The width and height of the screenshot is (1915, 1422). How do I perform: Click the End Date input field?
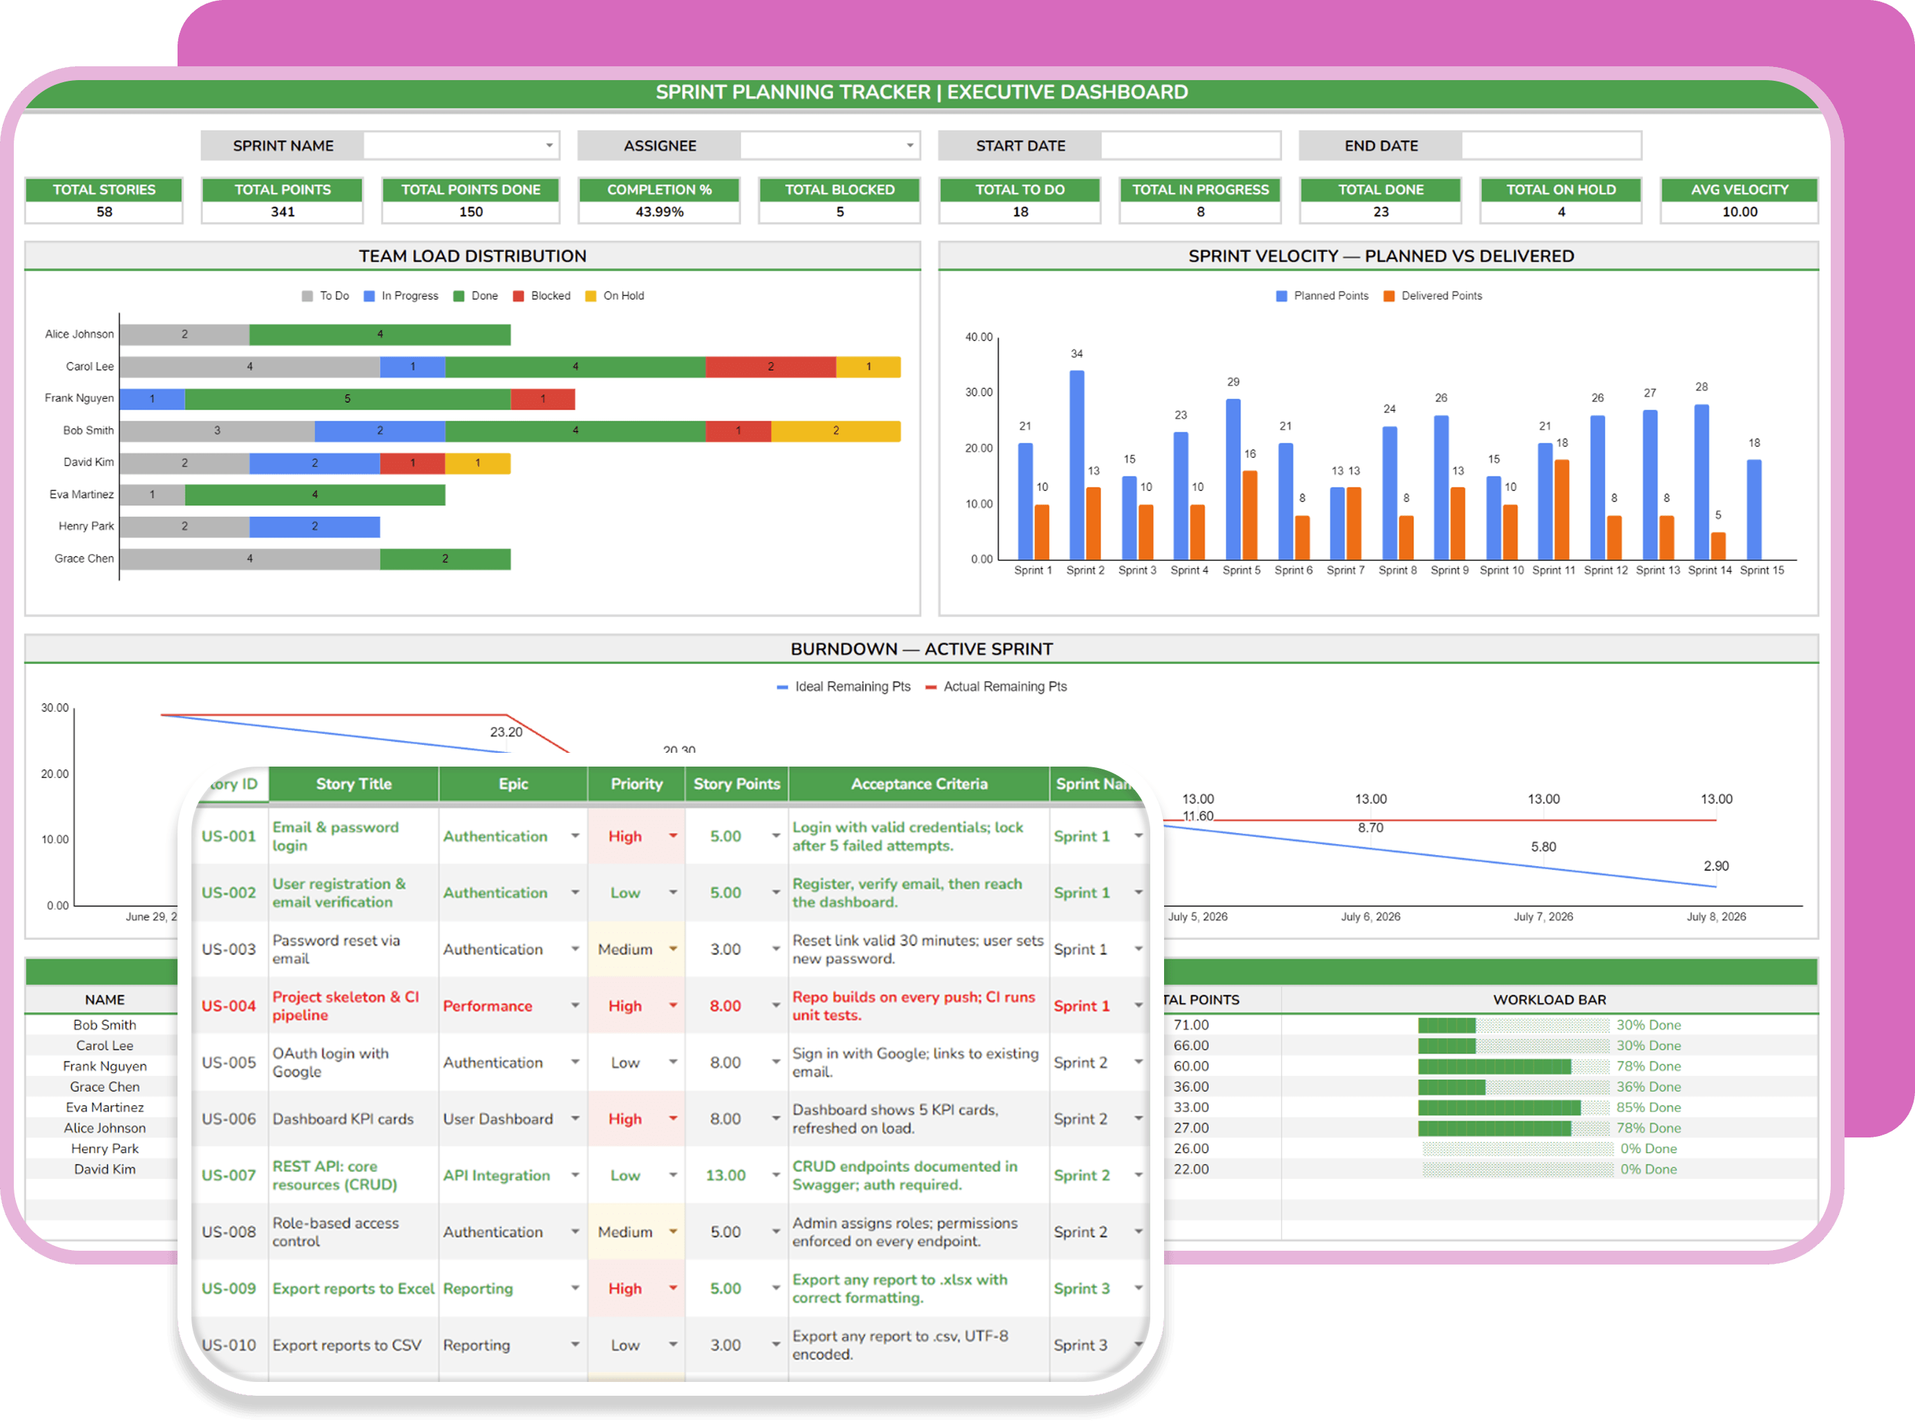coord(1551,146)
